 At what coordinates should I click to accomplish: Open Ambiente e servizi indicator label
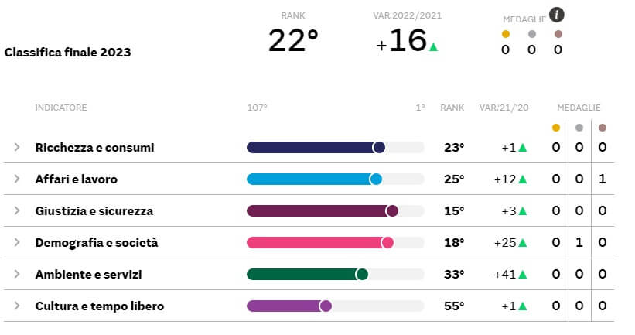click(88, 274)
